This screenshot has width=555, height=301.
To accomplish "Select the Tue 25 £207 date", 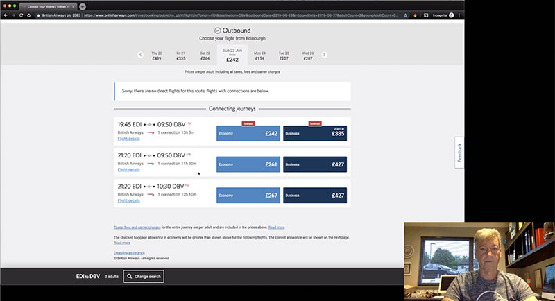I will (x=284, y=56).
